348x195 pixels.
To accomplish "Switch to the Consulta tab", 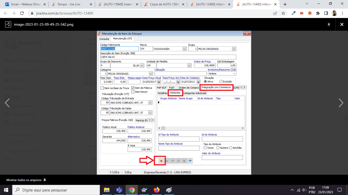I will click(x=104, y=39).
